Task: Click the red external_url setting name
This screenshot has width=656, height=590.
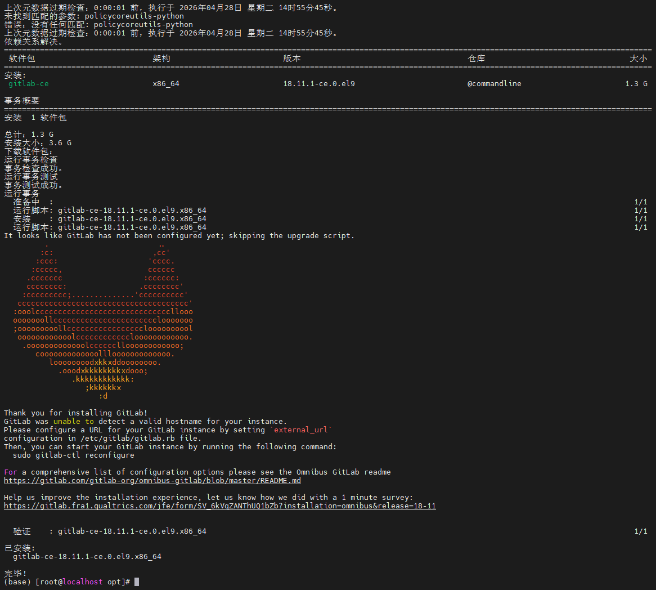Action: pyautogui.click(x=301, y=430)
